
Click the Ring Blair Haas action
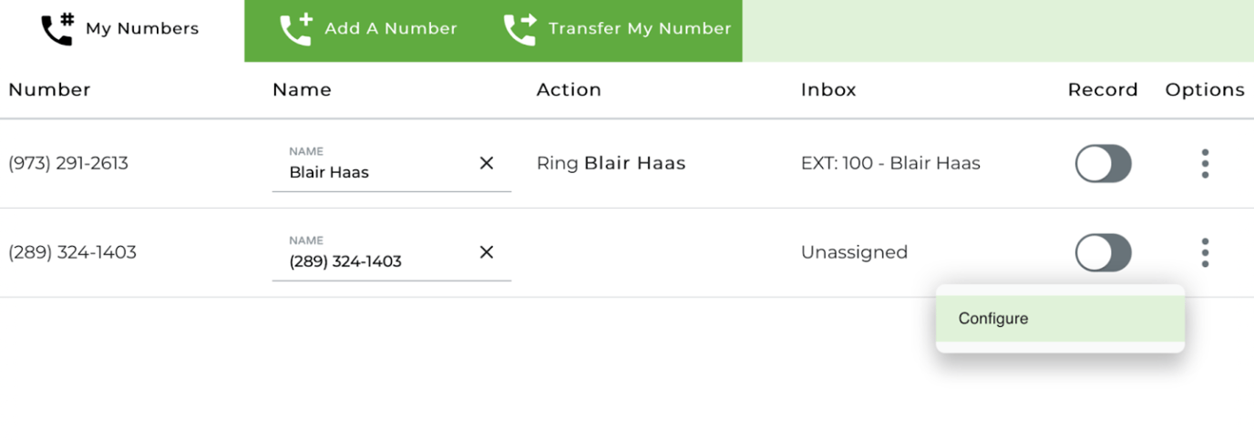[x=611, y=164]
